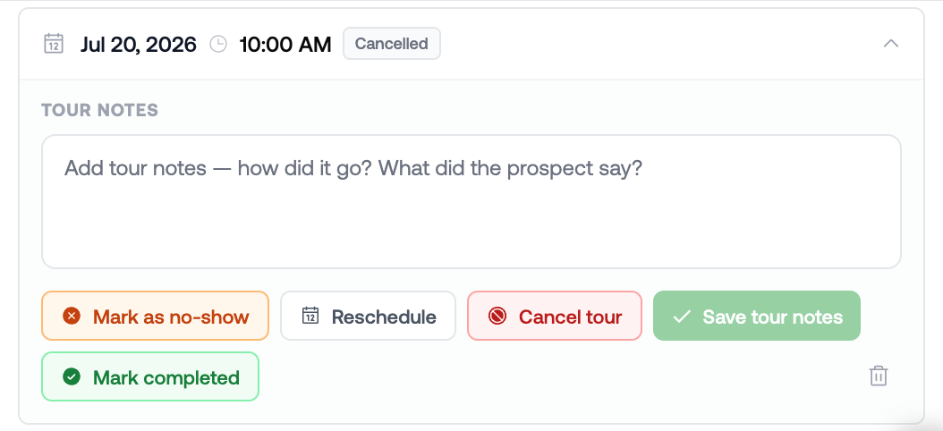Click the white checkmark icon in Save tour notes
943x431 pixels.
click(x=682, y=317)
